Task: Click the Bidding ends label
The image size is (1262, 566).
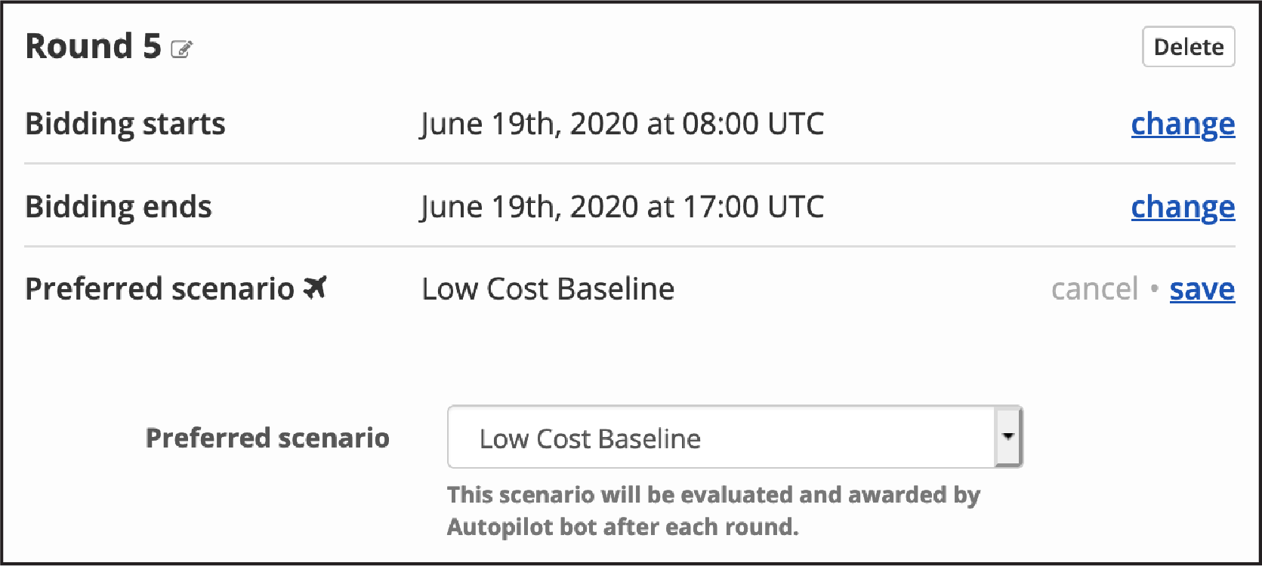Action: pyautogui.click(x=119, y=207)
